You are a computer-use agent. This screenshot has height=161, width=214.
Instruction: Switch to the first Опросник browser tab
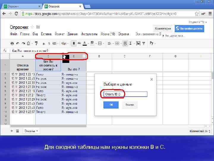point(22,6)
